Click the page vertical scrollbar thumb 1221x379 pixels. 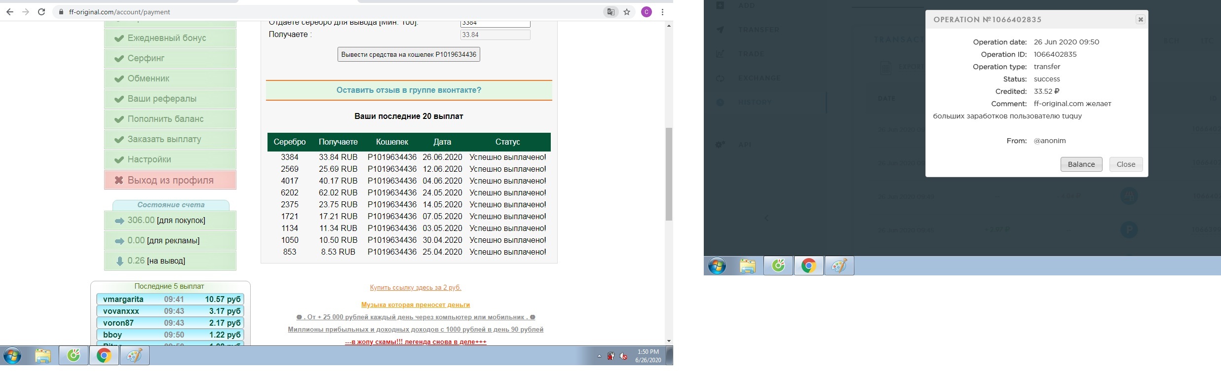coord(669,174)
